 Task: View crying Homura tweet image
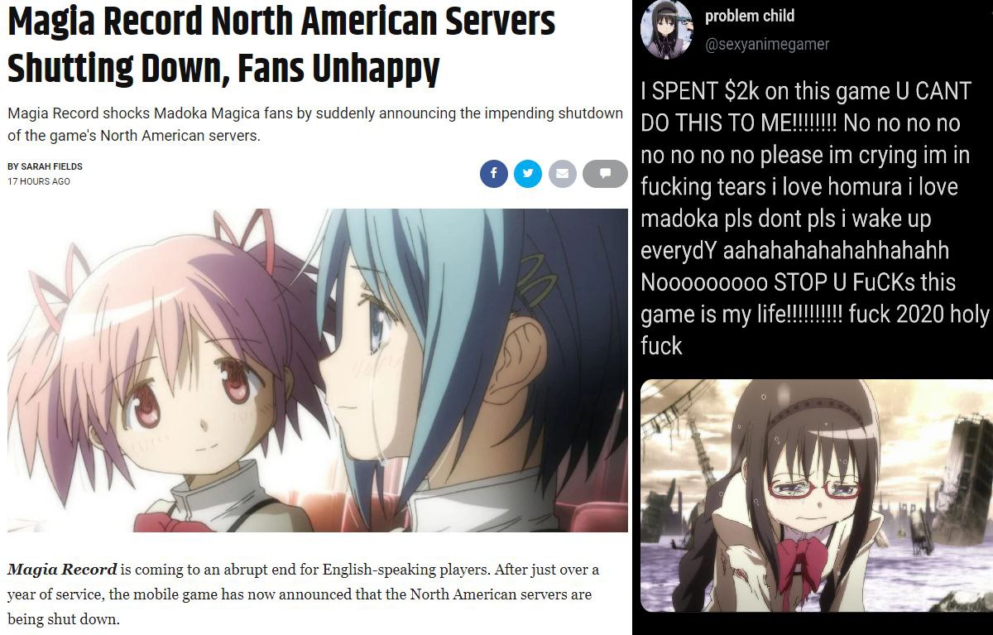coord(816,495)
